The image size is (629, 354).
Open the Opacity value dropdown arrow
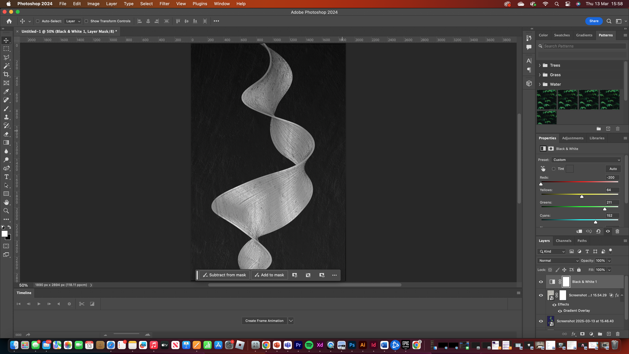coord(609,261)
